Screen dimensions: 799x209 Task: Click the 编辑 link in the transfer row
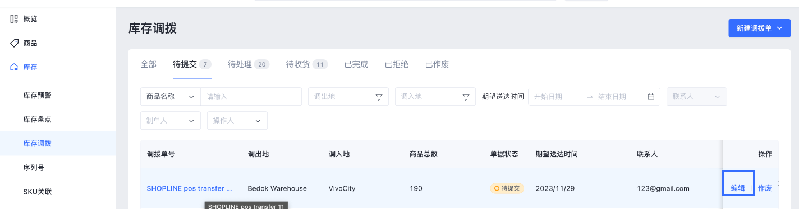[x=738, y=188]
